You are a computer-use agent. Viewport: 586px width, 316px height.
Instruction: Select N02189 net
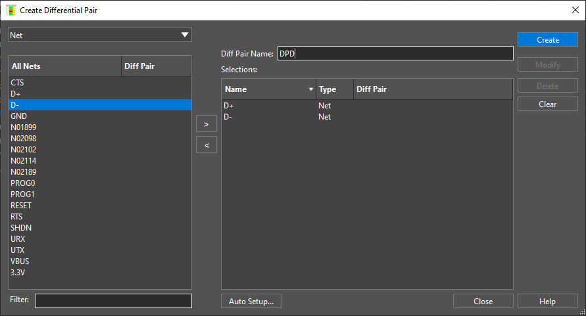point(100,172)
